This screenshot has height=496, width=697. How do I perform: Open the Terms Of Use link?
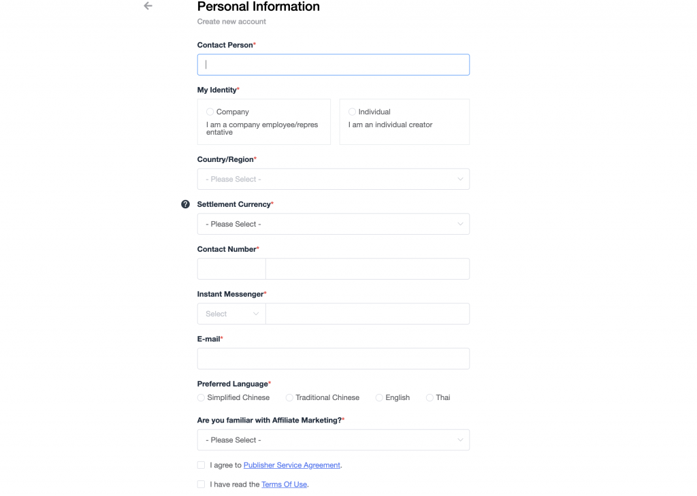pyautogui.click(x=284, y=484)
